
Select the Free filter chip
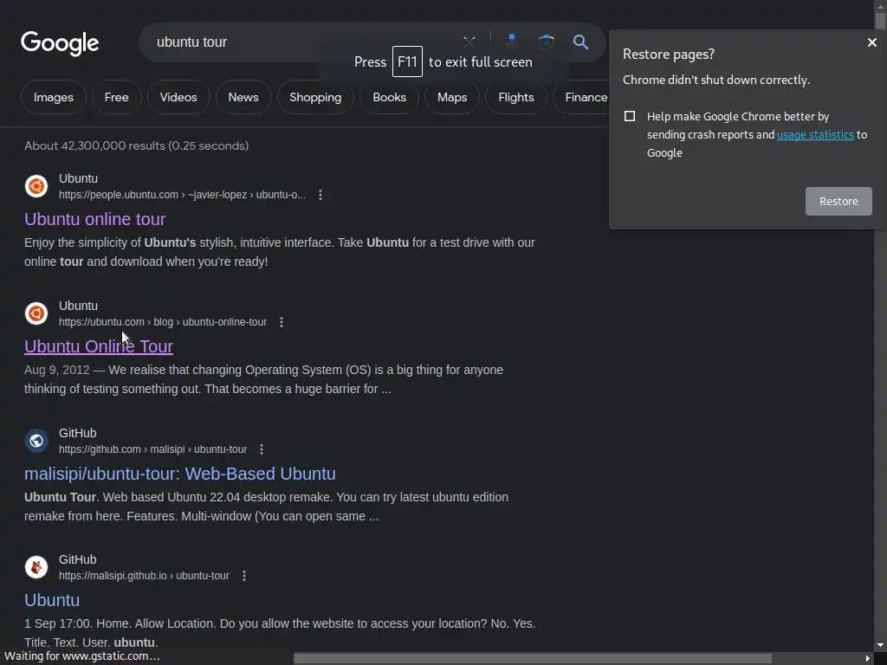click(117, 97)
